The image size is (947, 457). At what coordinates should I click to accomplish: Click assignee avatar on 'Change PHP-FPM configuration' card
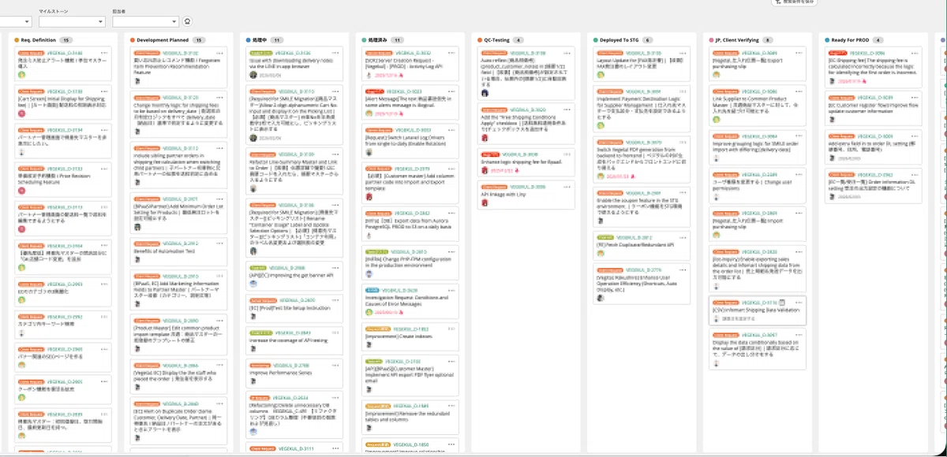[368, 275]
